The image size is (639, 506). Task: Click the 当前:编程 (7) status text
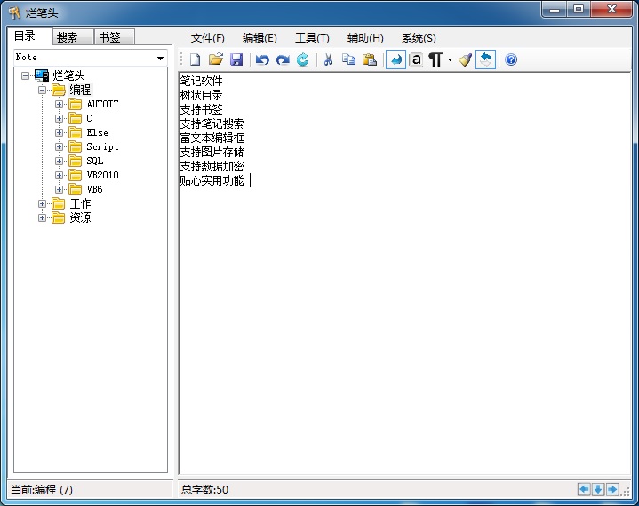pos(42,490)
